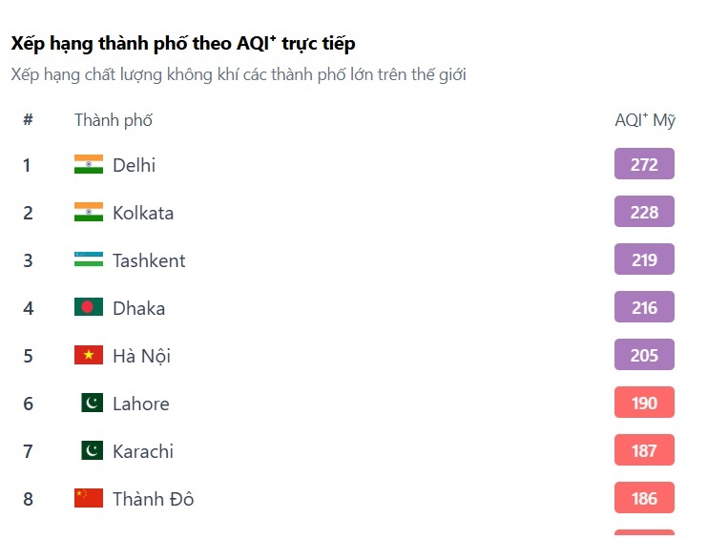Click the 228 AQI badge for Kolkata

[x=644, y=212]
